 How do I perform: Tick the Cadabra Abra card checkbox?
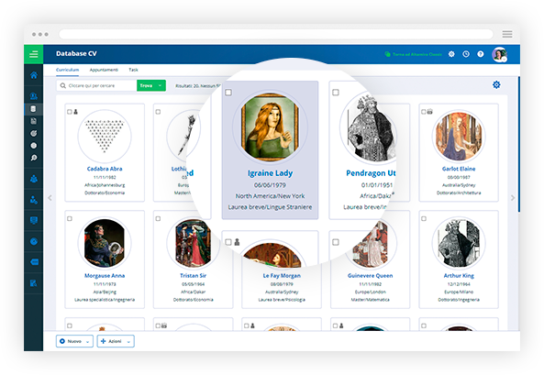(x=70, y=112)
